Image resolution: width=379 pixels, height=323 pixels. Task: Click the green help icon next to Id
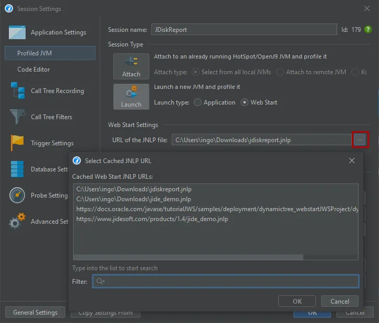[368, 29]
